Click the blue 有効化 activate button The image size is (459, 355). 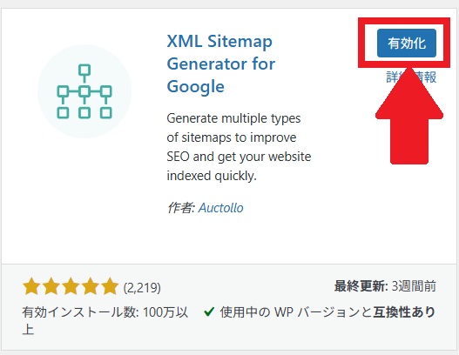(407, 43)
